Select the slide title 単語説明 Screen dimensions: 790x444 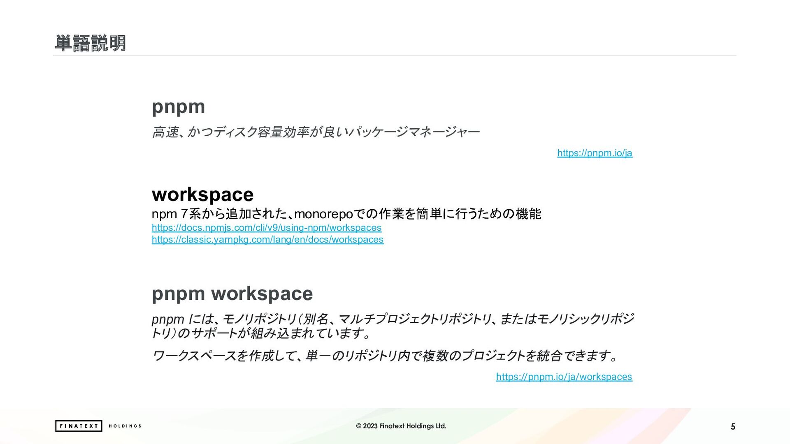(x=90, y=43)
